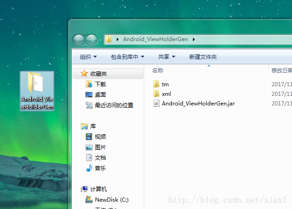This screenshot has height=209, width=292.
Task: Click the 下载 folder icon
Action: click(89, 84)
